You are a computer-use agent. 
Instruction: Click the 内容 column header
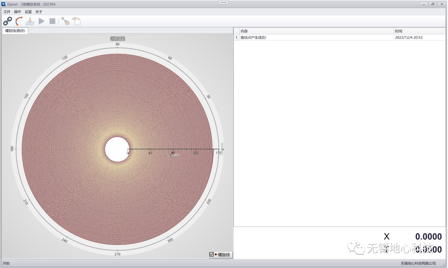315,31
